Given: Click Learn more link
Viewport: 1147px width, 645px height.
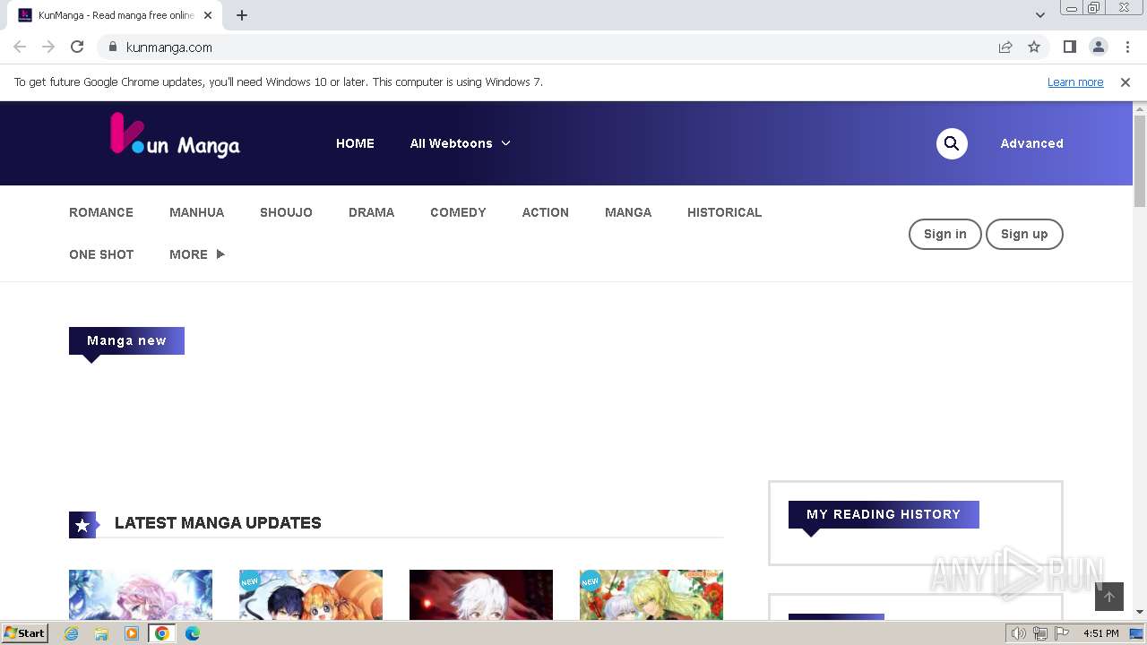Looking at the screenshot, I should (1075, 82).
